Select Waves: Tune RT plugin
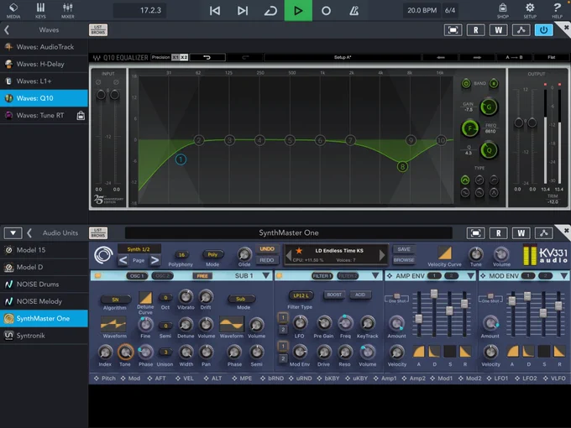This screenshot has width=571, height=428. (44, 115)
